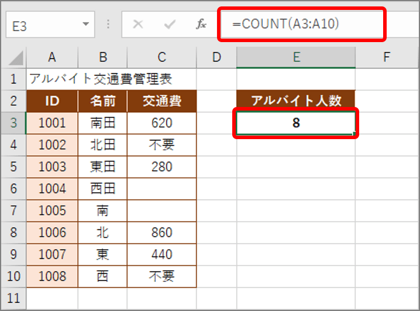
Task: Click the Enter checkmark icon in formula bar
Action: coord(170,25)
